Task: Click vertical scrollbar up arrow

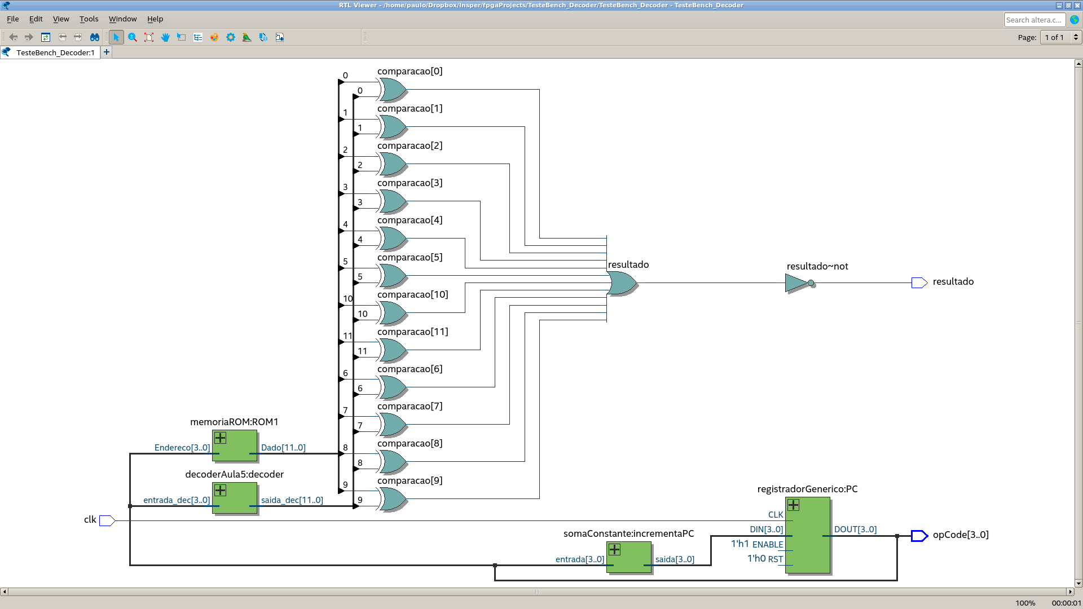Action: coord(1078,64)
